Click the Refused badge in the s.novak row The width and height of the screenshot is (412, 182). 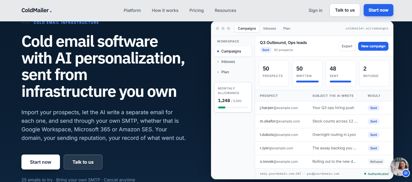376,162
